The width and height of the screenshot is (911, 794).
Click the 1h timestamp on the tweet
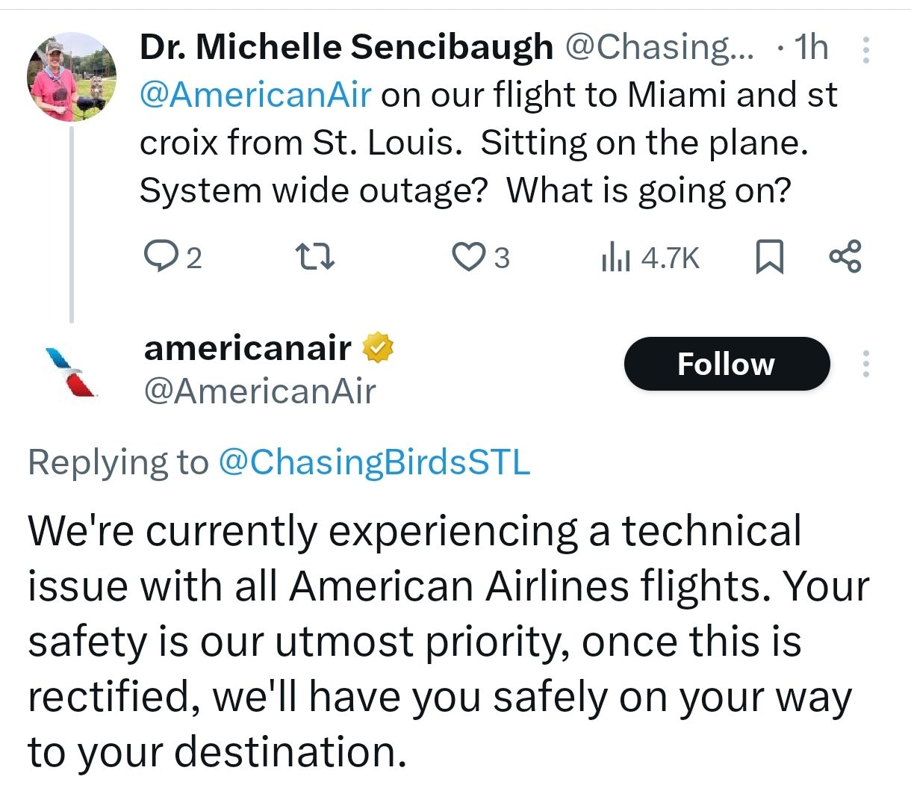pyautogui.click(x=811, y=47)
